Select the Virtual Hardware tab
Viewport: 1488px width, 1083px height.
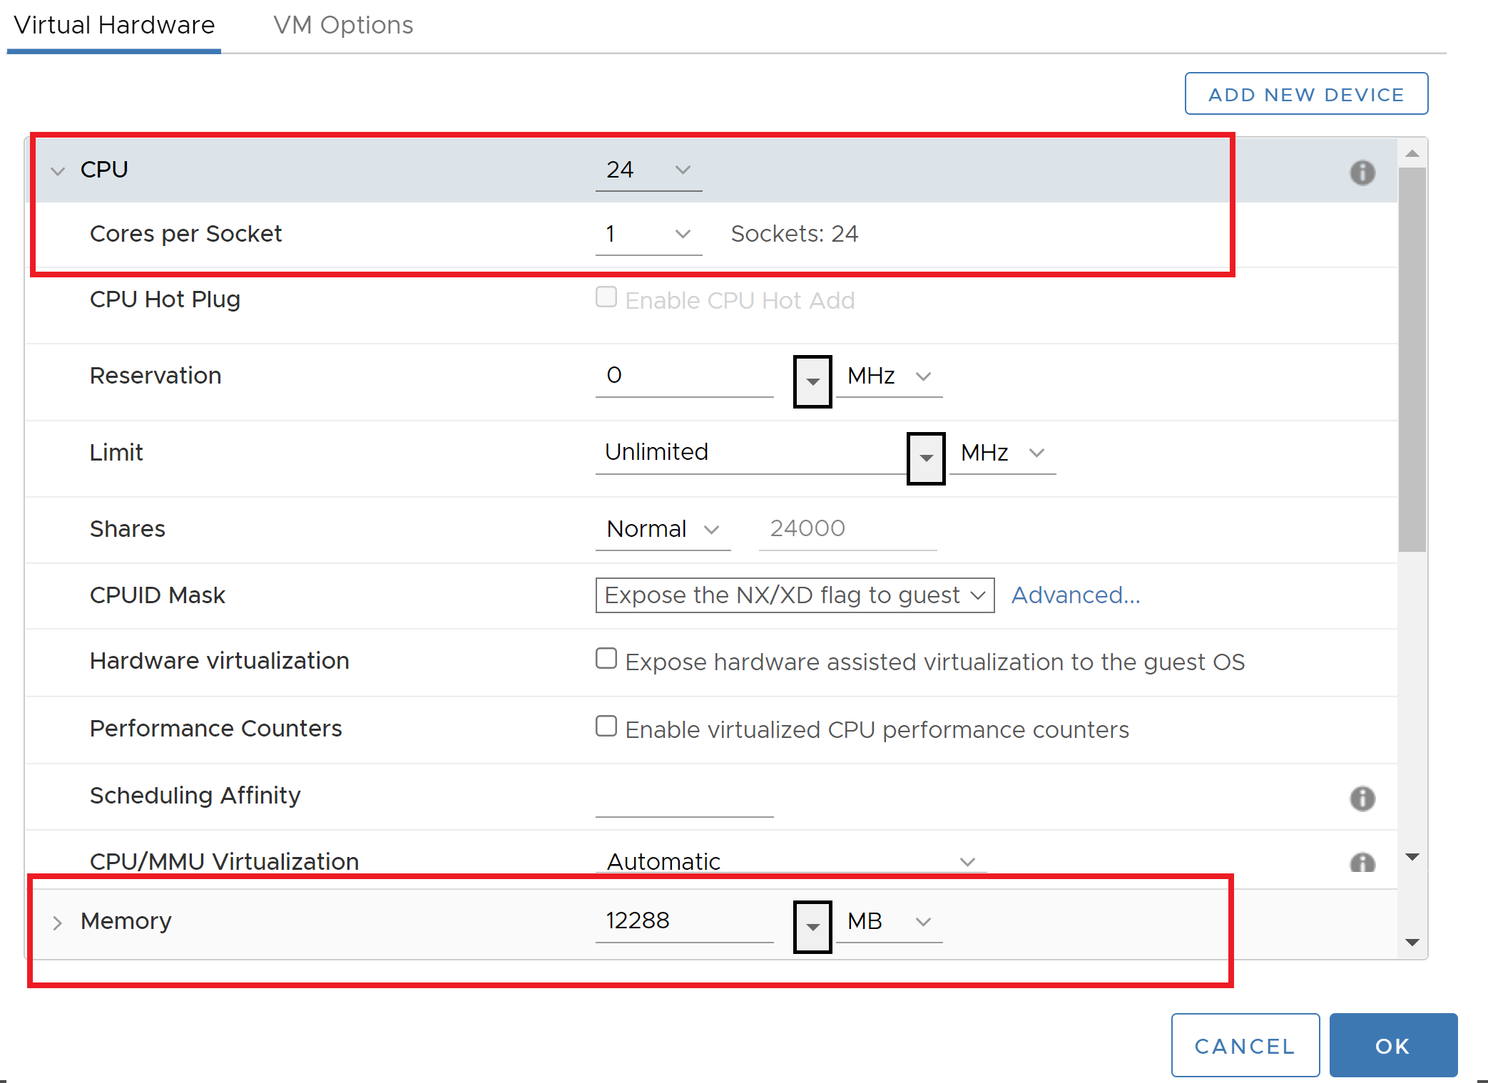click(114, 26)
